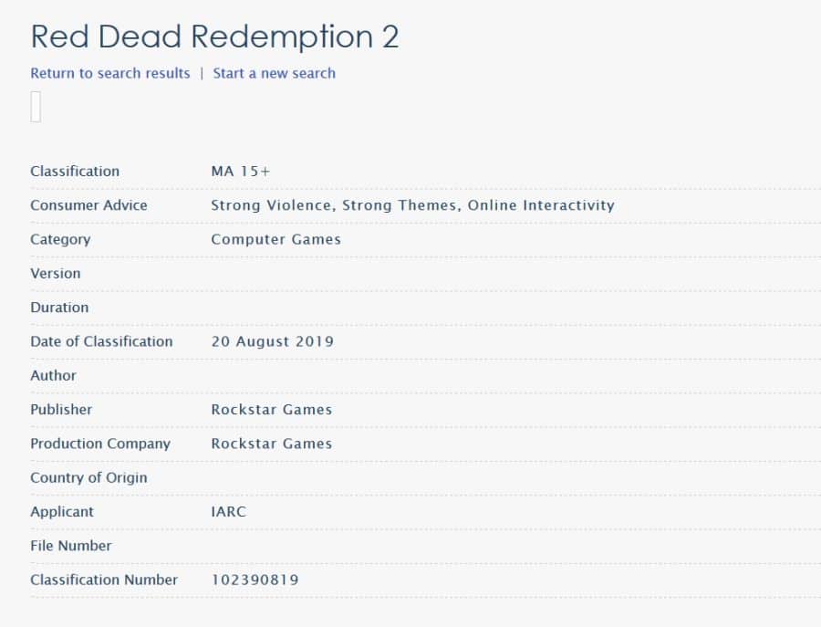Click the IARC applicant value
The width and height of the screenshot is (821, 627).
228,512
